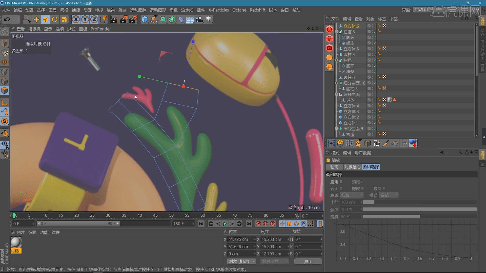Image resolution: width=486 pixels, height=273 pixels.
Task: Open the 渲染 menu
Action: coord(111,10)
